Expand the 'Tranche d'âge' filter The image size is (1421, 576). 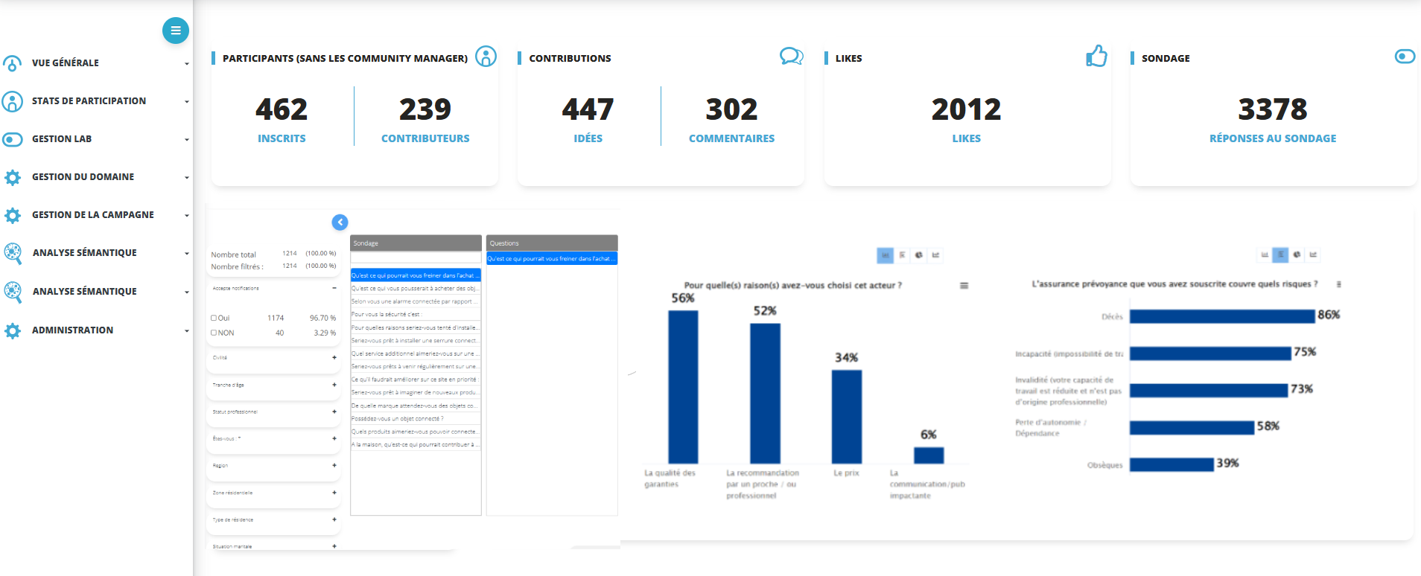pyautogui.click(x=334, y=385)
